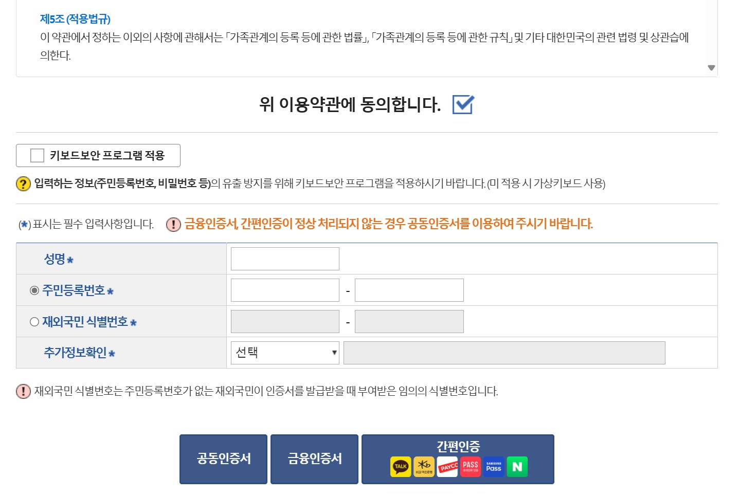Open the 추가정보확인 선택 dropdown
Screen dimensions: 739x495
pos(284,353)
